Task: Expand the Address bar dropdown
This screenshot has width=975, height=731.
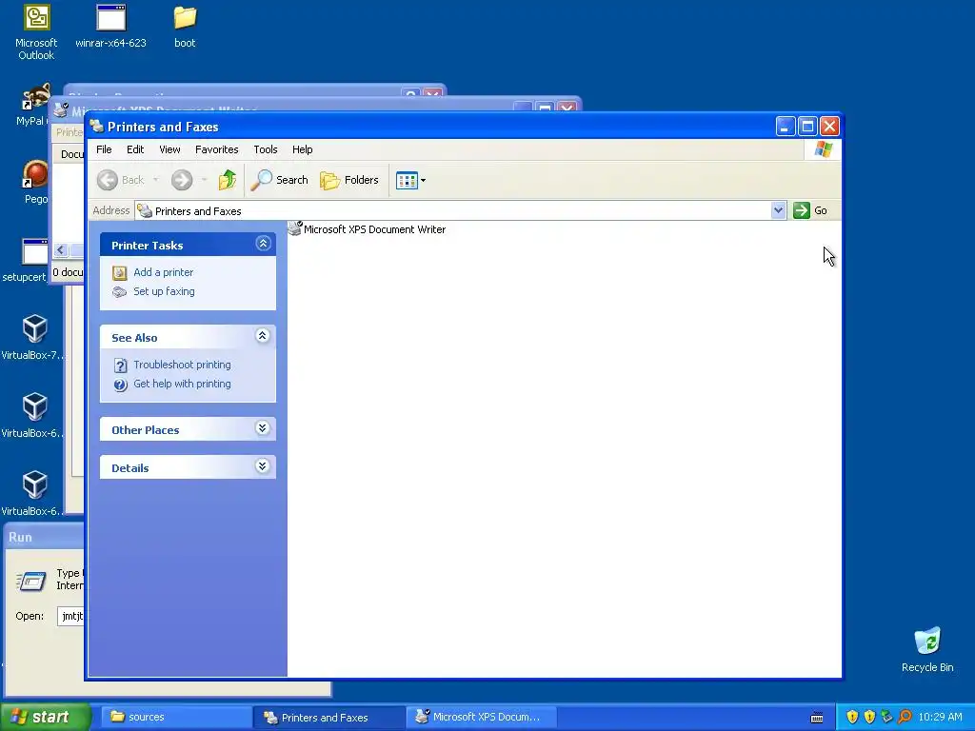Action: pos(778,210)
